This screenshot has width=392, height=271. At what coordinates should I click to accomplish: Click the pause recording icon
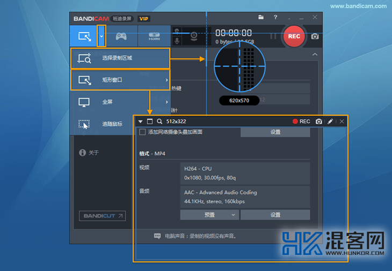(273, 36)
